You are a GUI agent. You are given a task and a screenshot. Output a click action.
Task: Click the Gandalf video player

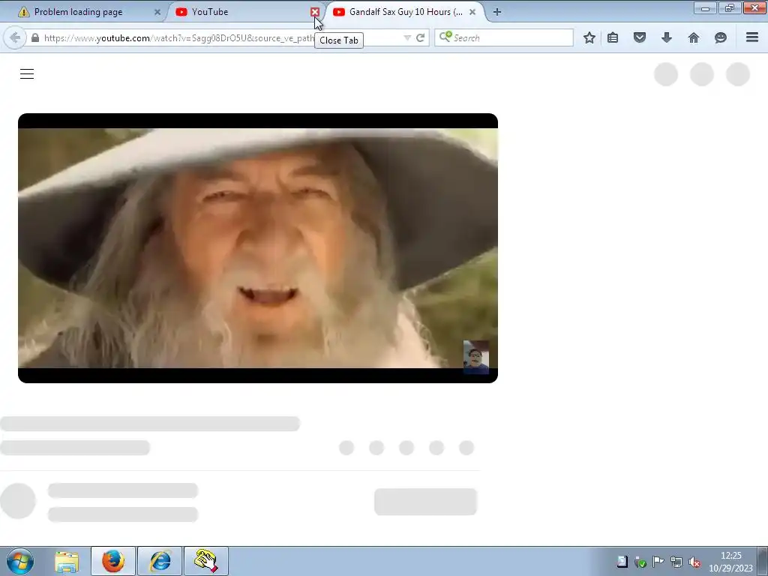258,247
